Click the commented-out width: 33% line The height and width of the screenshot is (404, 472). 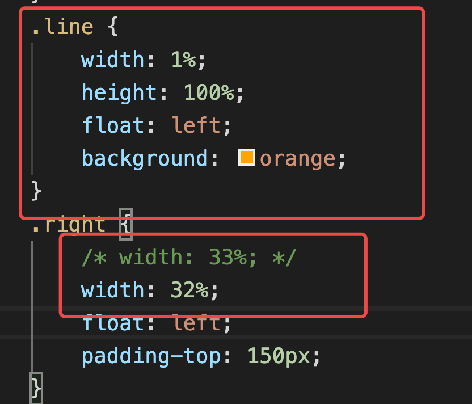(x=188, y=257)
